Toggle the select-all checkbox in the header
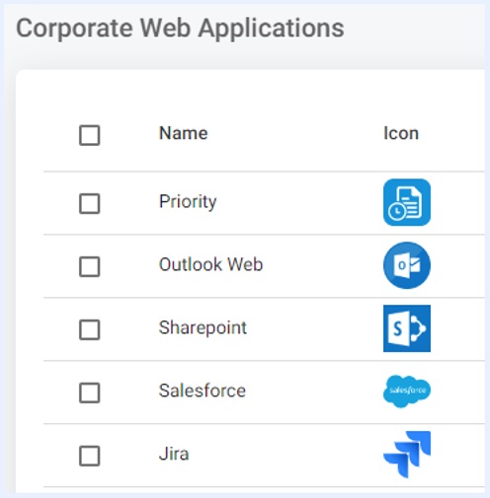This screenshot has width=490, height=498. coord(90,135)
